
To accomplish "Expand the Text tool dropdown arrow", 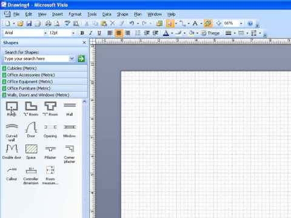I will (201, 24).
